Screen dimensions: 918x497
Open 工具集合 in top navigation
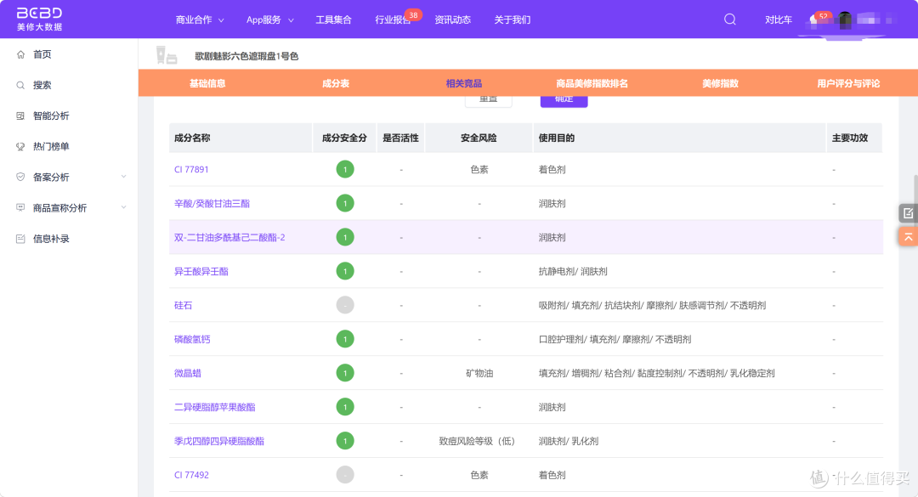(x=334, y=20)
